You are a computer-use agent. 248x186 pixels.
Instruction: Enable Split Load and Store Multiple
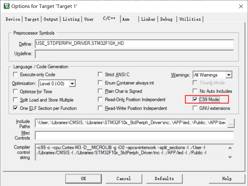[x=16, y=100]
